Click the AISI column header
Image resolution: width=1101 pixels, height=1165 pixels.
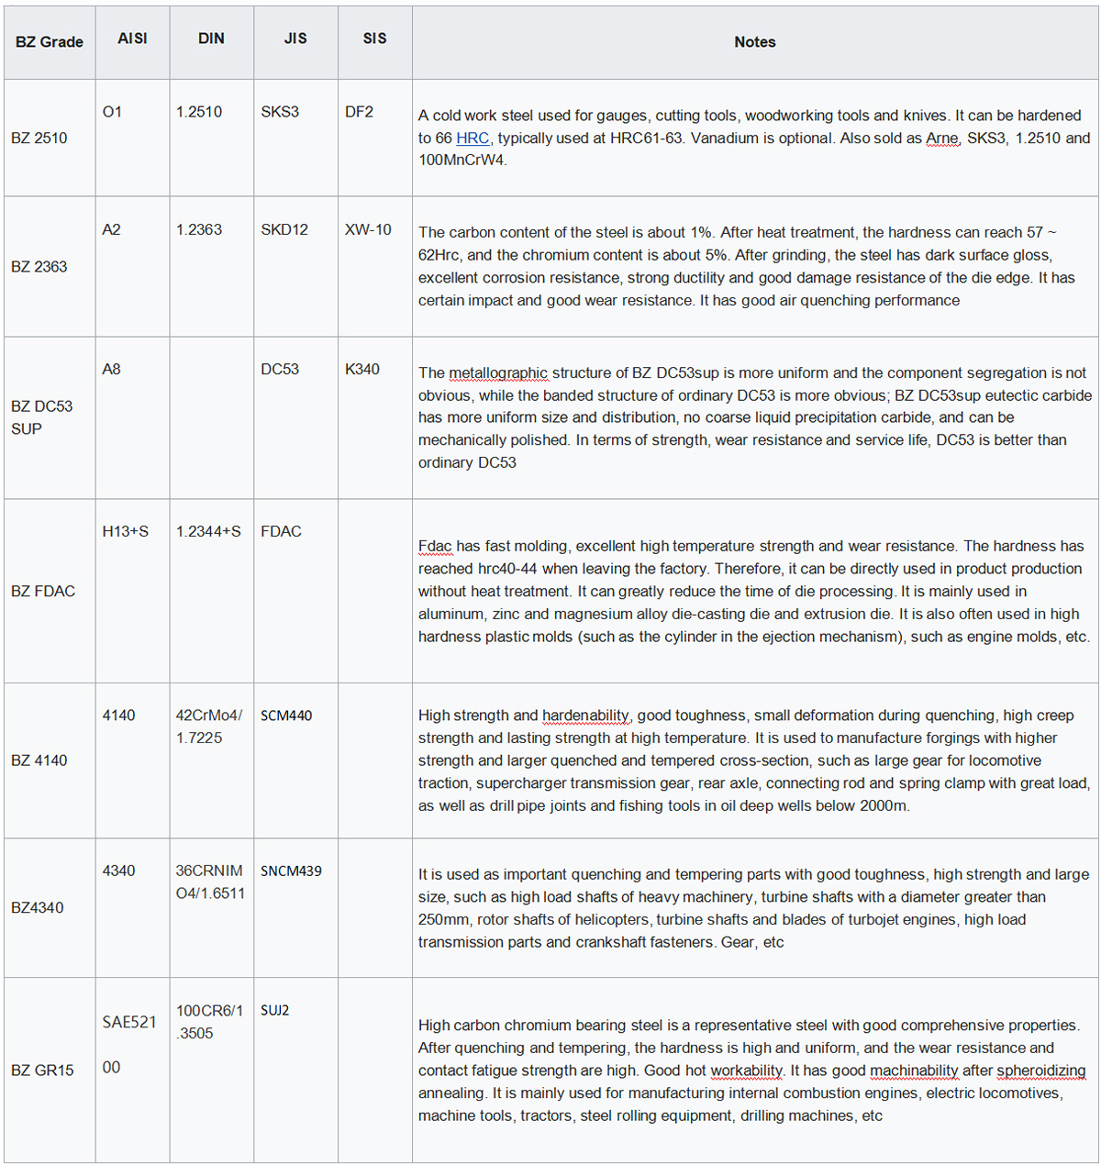(x=132, y=39)
